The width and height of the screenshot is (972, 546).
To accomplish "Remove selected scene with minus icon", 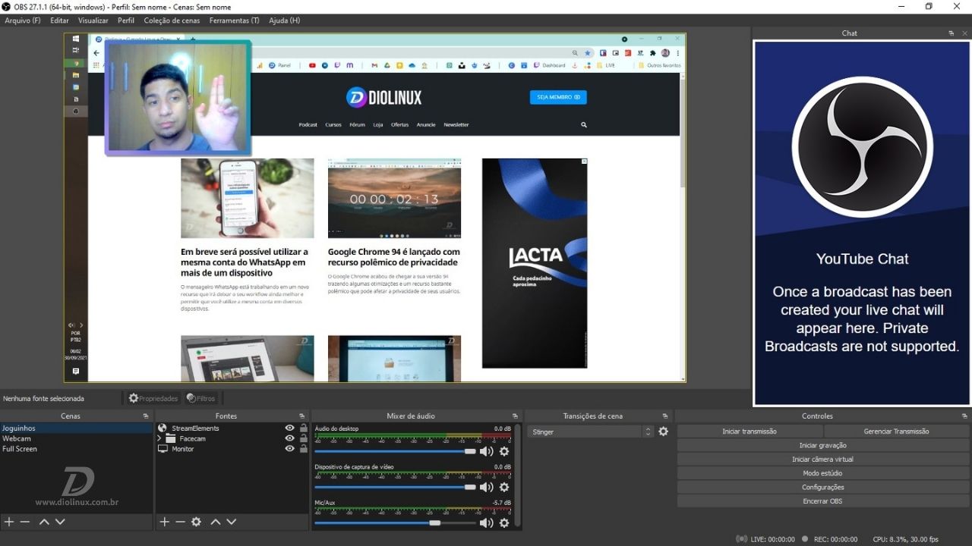I will (25, 522).
